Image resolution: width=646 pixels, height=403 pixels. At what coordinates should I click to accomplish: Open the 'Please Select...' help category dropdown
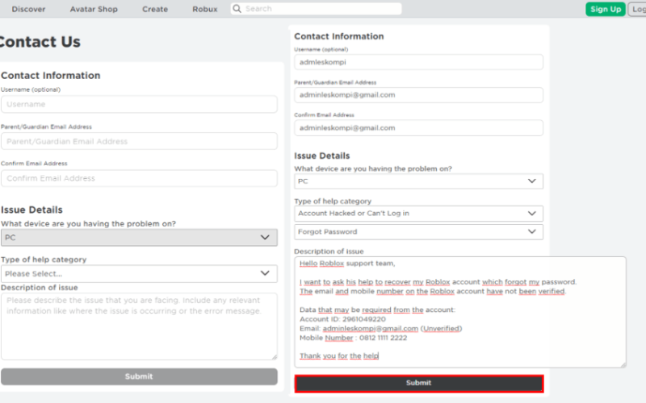pyautogui.click(x=139, y=273)
